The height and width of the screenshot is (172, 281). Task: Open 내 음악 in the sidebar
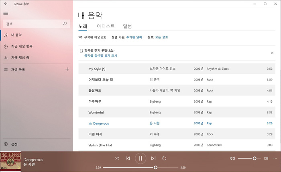(37, 35)
